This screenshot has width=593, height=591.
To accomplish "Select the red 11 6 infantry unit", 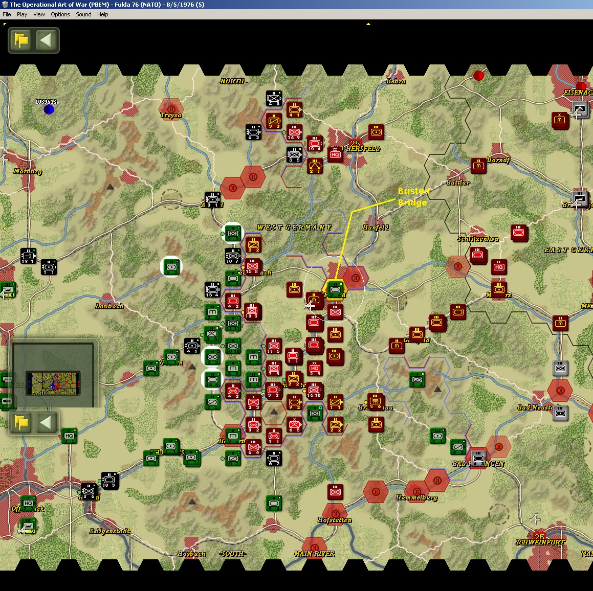I will click(x=274, y=346).
